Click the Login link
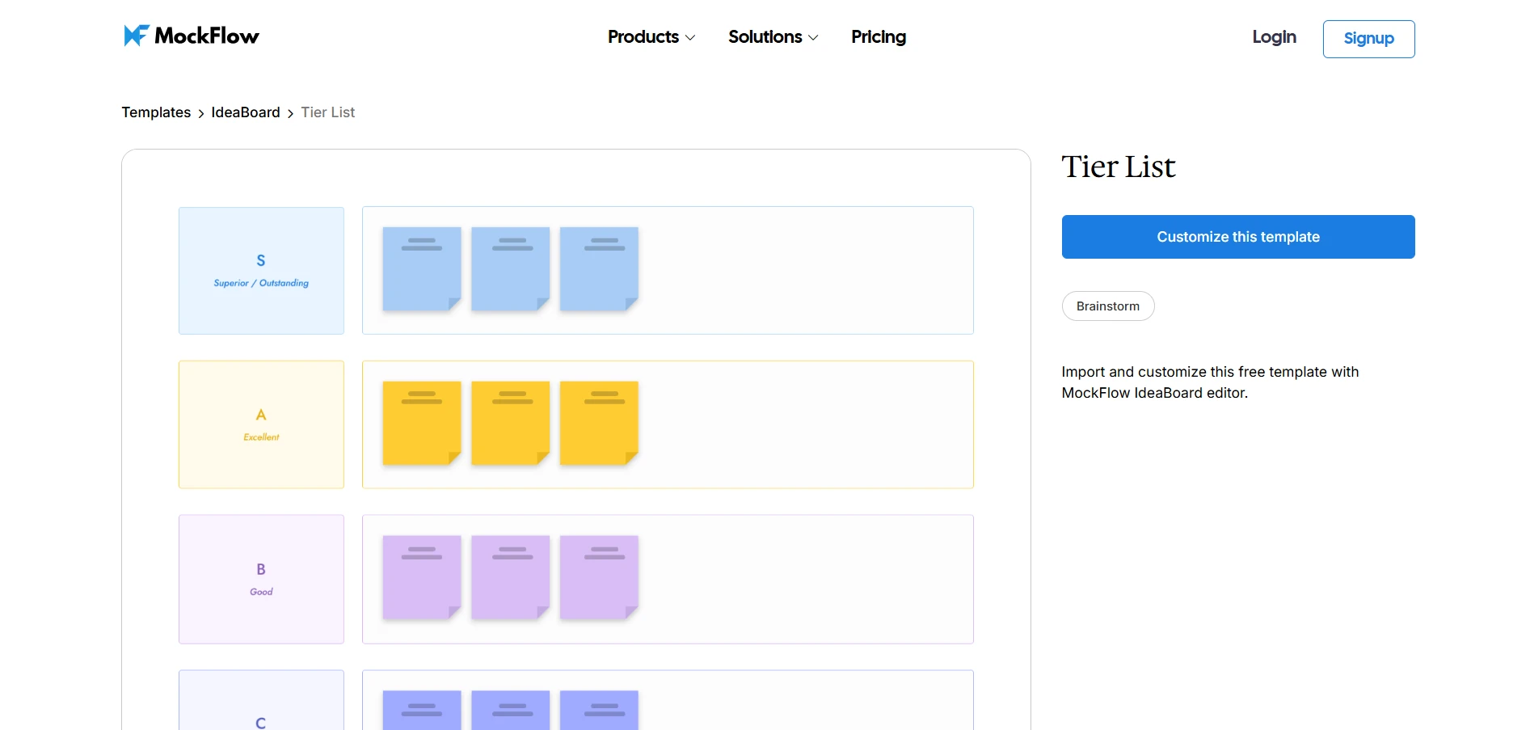Image resolution: width=1530 pixels, height=730 pixels. click(x=1273, y=36)
